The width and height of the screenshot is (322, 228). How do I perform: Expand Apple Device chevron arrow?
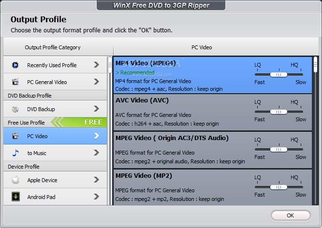[x=96, y=180]
